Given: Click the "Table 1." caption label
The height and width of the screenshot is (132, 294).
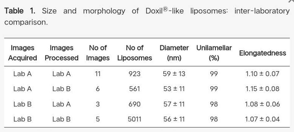Looking at the screenshot, I should pos(19,11).
